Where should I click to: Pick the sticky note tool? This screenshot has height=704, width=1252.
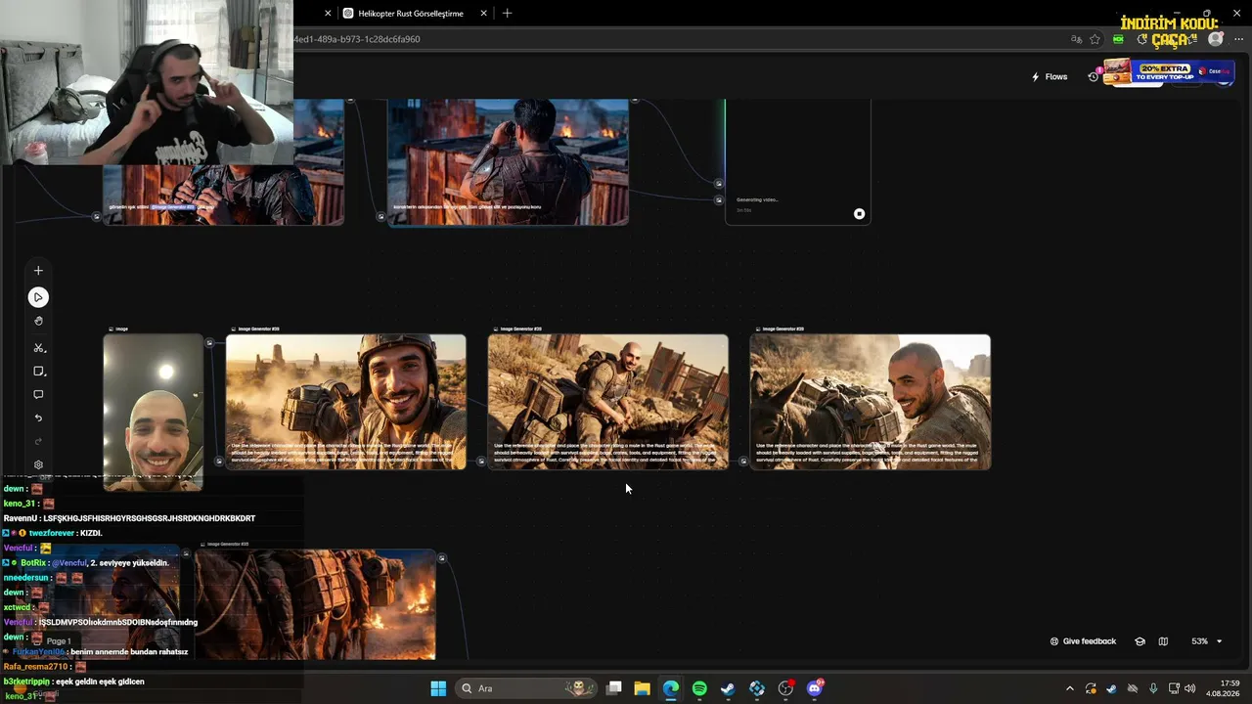[x=38, y=372]
